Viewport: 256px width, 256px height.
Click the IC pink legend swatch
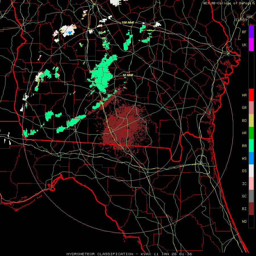(251, 183)
